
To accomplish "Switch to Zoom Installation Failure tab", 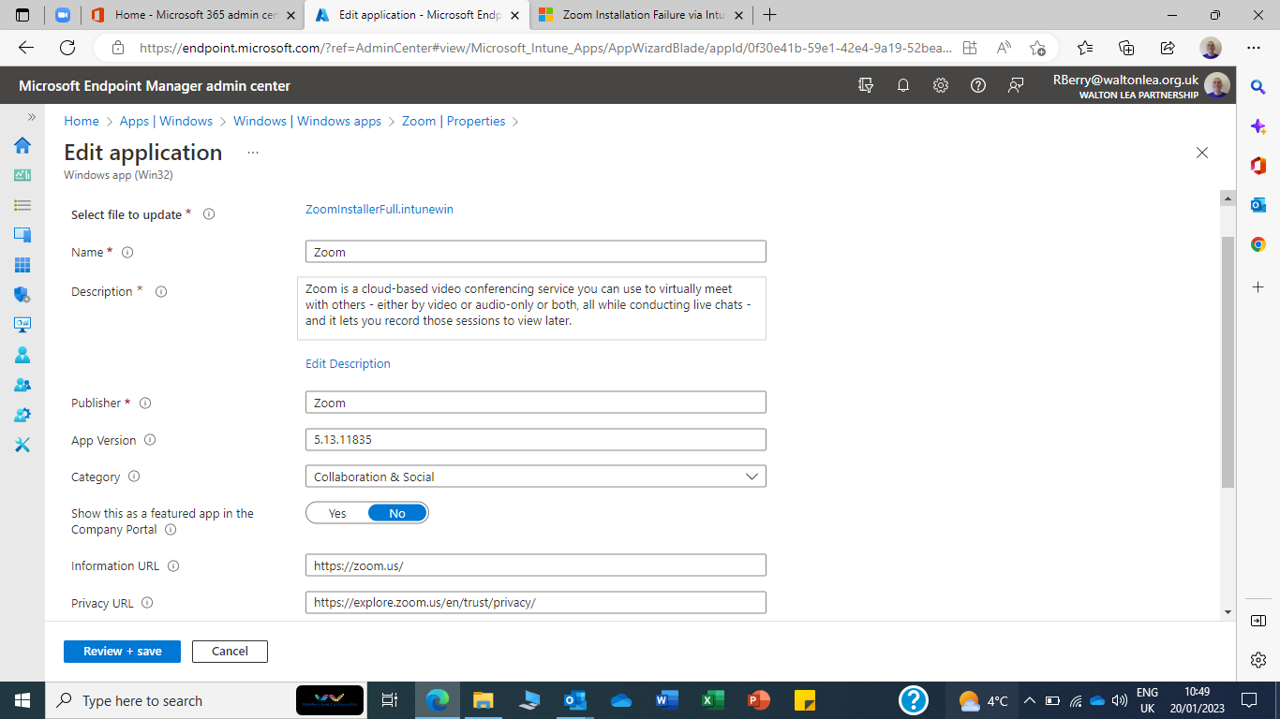I will coord(642,15).
